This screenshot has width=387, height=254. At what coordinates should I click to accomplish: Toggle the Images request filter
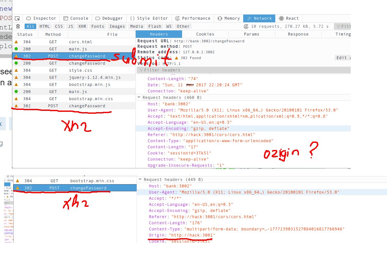(117, 26)
